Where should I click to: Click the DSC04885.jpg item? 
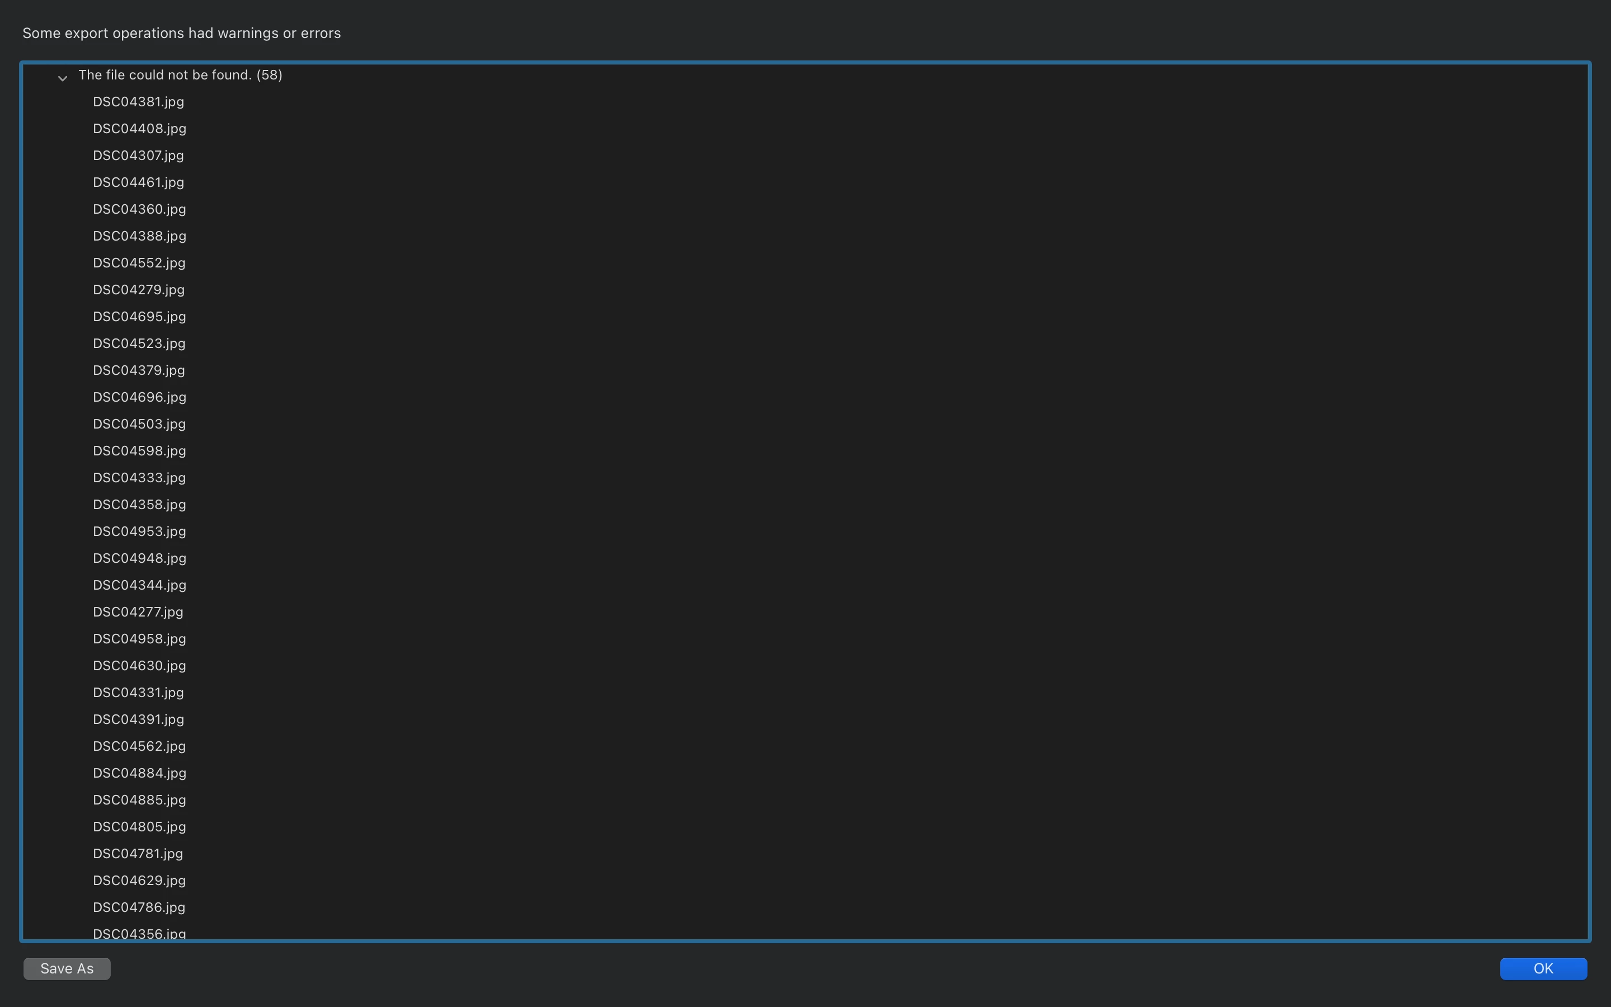[x=139, y=800]
